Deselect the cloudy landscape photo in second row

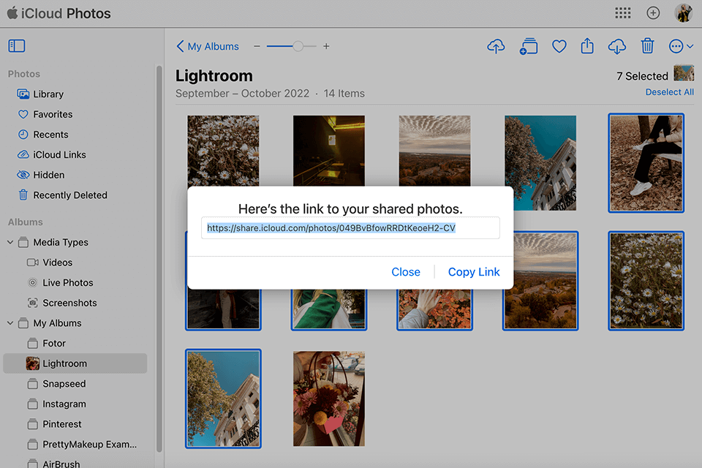[546, 281]
